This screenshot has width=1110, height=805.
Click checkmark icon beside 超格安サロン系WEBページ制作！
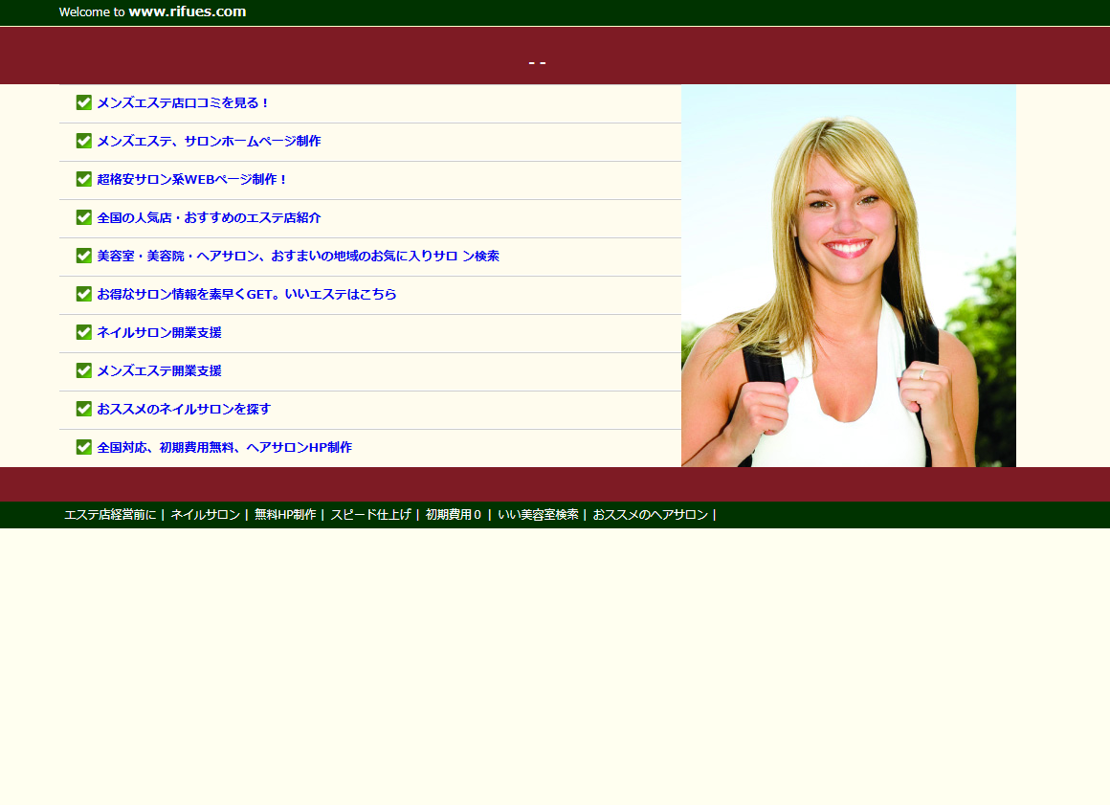(83, 179)
